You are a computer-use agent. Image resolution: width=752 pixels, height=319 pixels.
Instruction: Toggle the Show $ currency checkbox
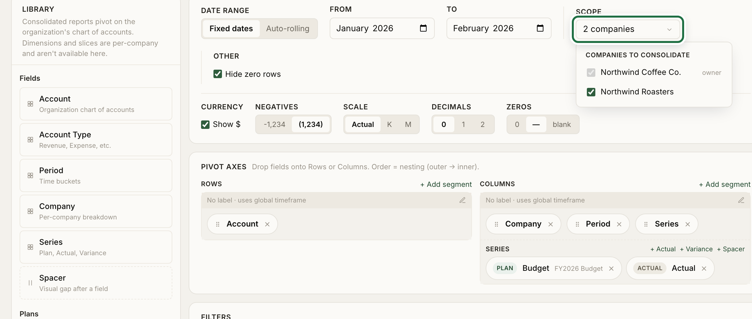(205, 124)
